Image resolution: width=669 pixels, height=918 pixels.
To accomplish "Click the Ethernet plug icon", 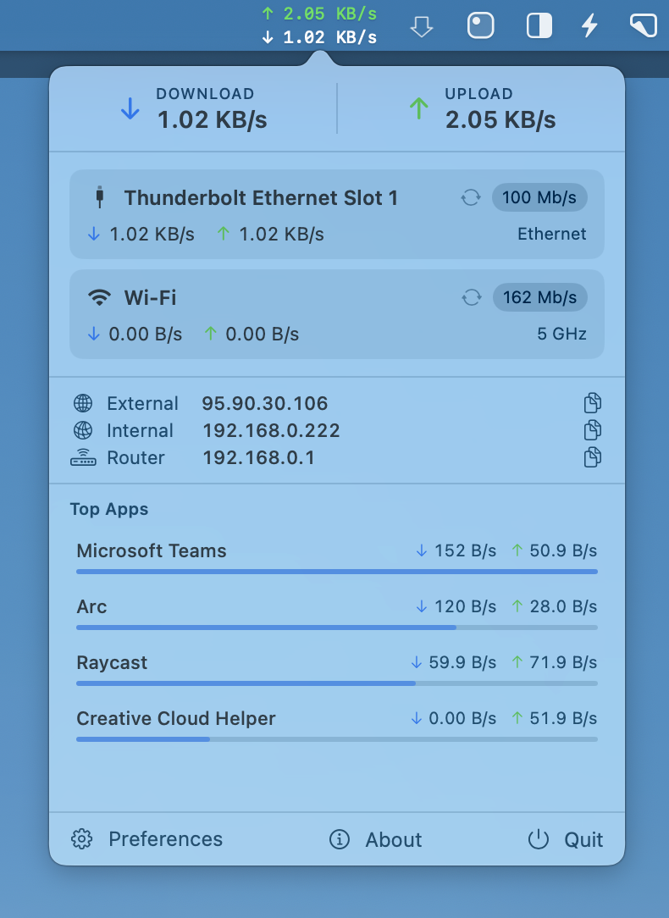I will tap(100, 197).
